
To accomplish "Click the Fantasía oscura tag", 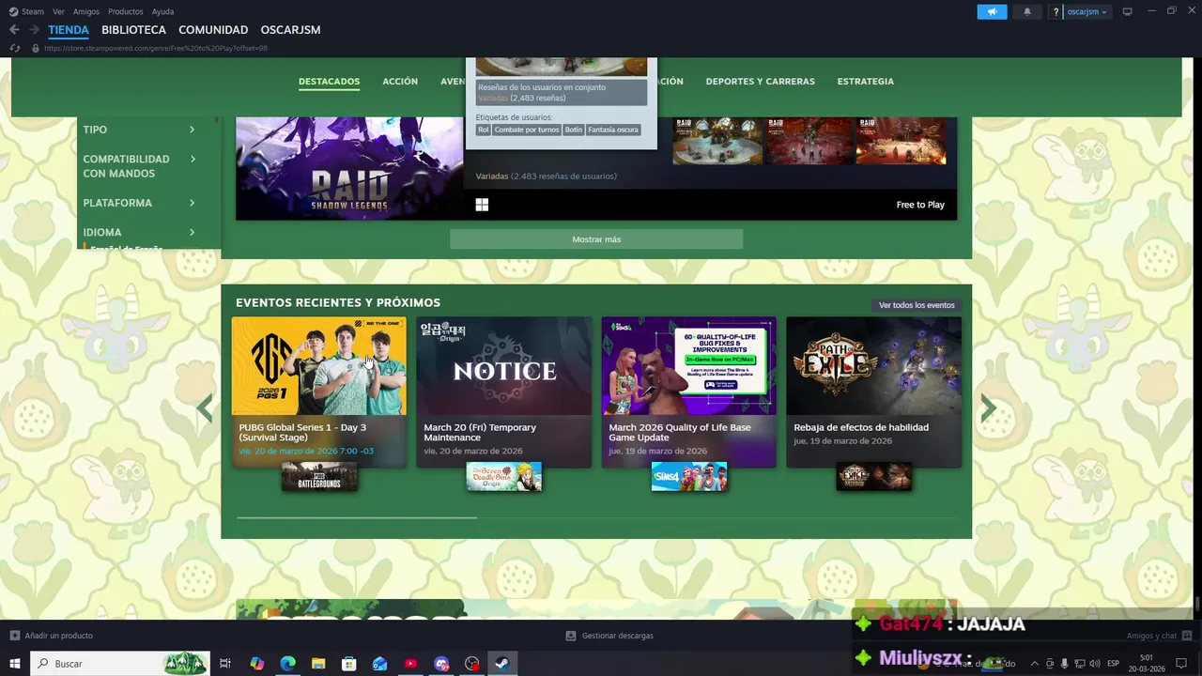I will tap(613, 130).
